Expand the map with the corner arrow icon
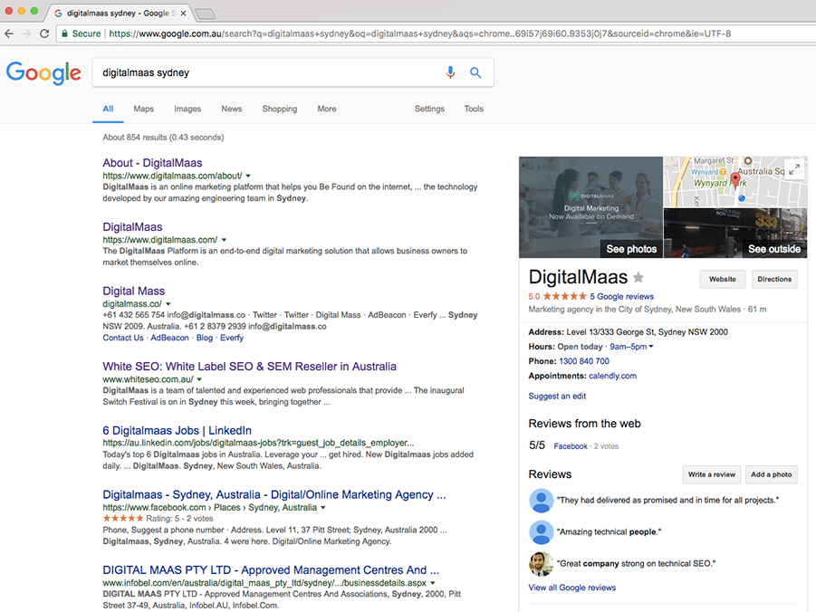This screenshot has height=612, width=816. [x=794, y=168]
